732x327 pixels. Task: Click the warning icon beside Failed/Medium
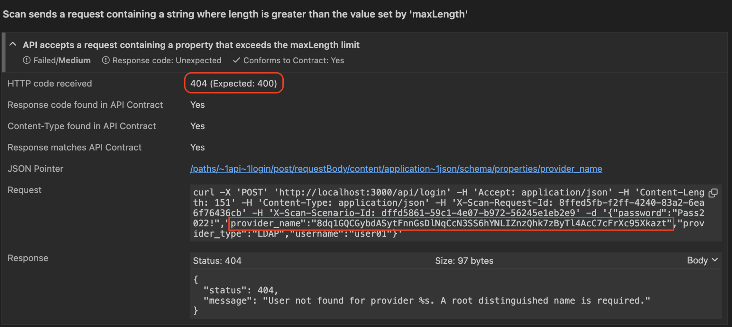pyautogui.click(x=27, y=60)
